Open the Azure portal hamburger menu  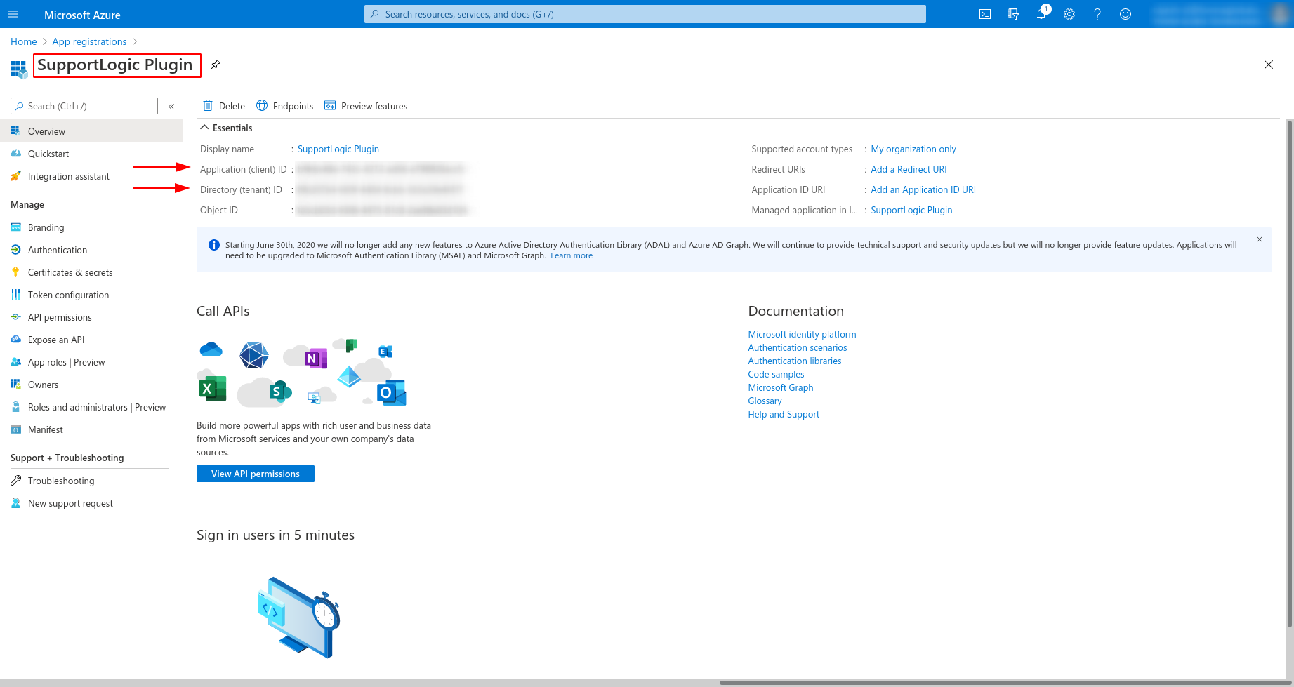point(13,14)
